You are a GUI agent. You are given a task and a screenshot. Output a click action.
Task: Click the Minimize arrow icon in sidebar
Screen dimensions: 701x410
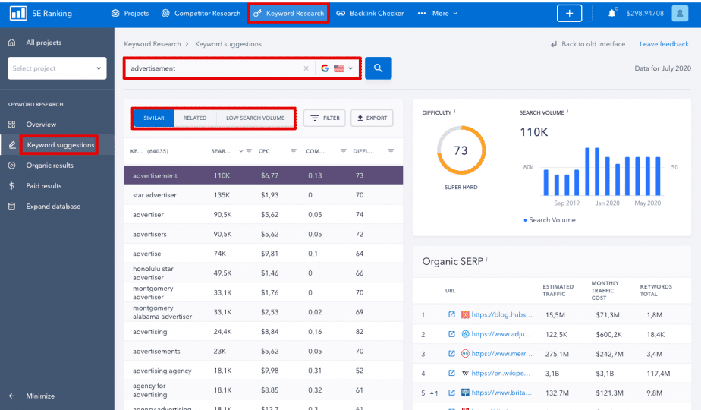coord(11,396)
